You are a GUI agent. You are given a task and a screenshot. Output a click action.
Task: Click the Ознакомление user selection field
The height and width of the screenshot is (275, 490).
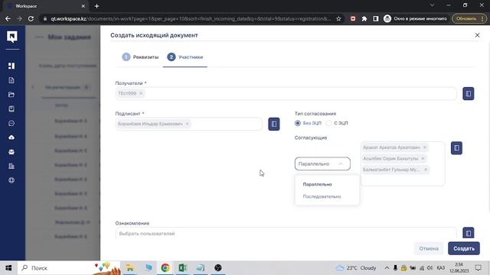coord(286,233)
